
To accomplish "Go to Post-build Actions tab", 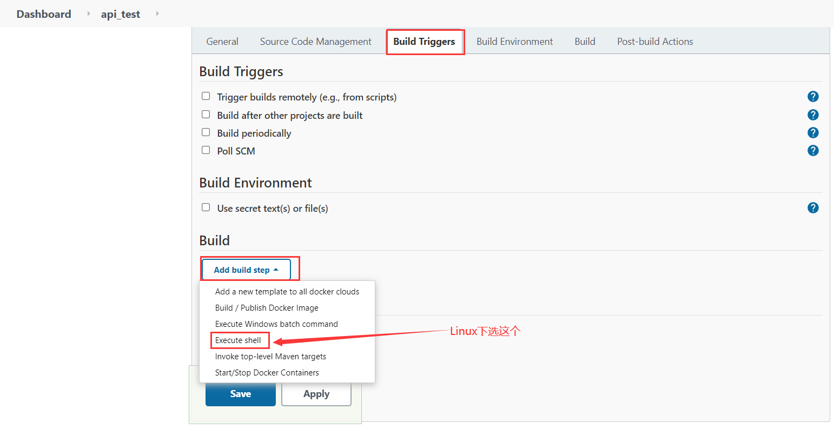I will [655, 42].
